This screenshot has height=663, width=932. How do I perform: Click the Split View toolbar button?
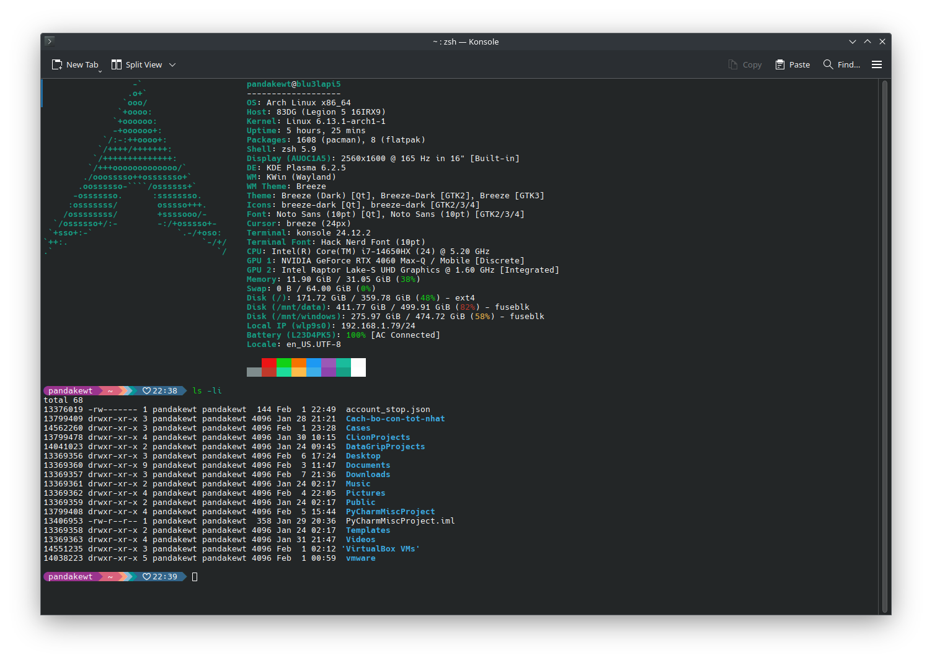(x=137, y=64)
